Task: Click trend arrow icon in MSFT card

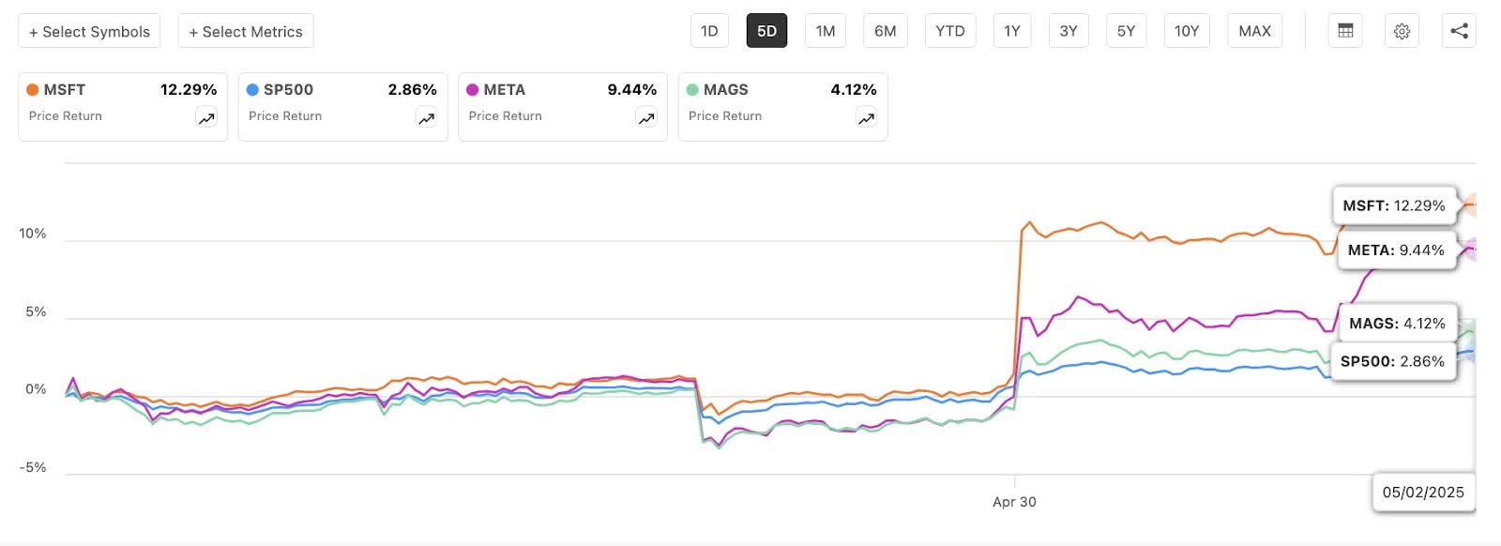Action: coord(206,118)
